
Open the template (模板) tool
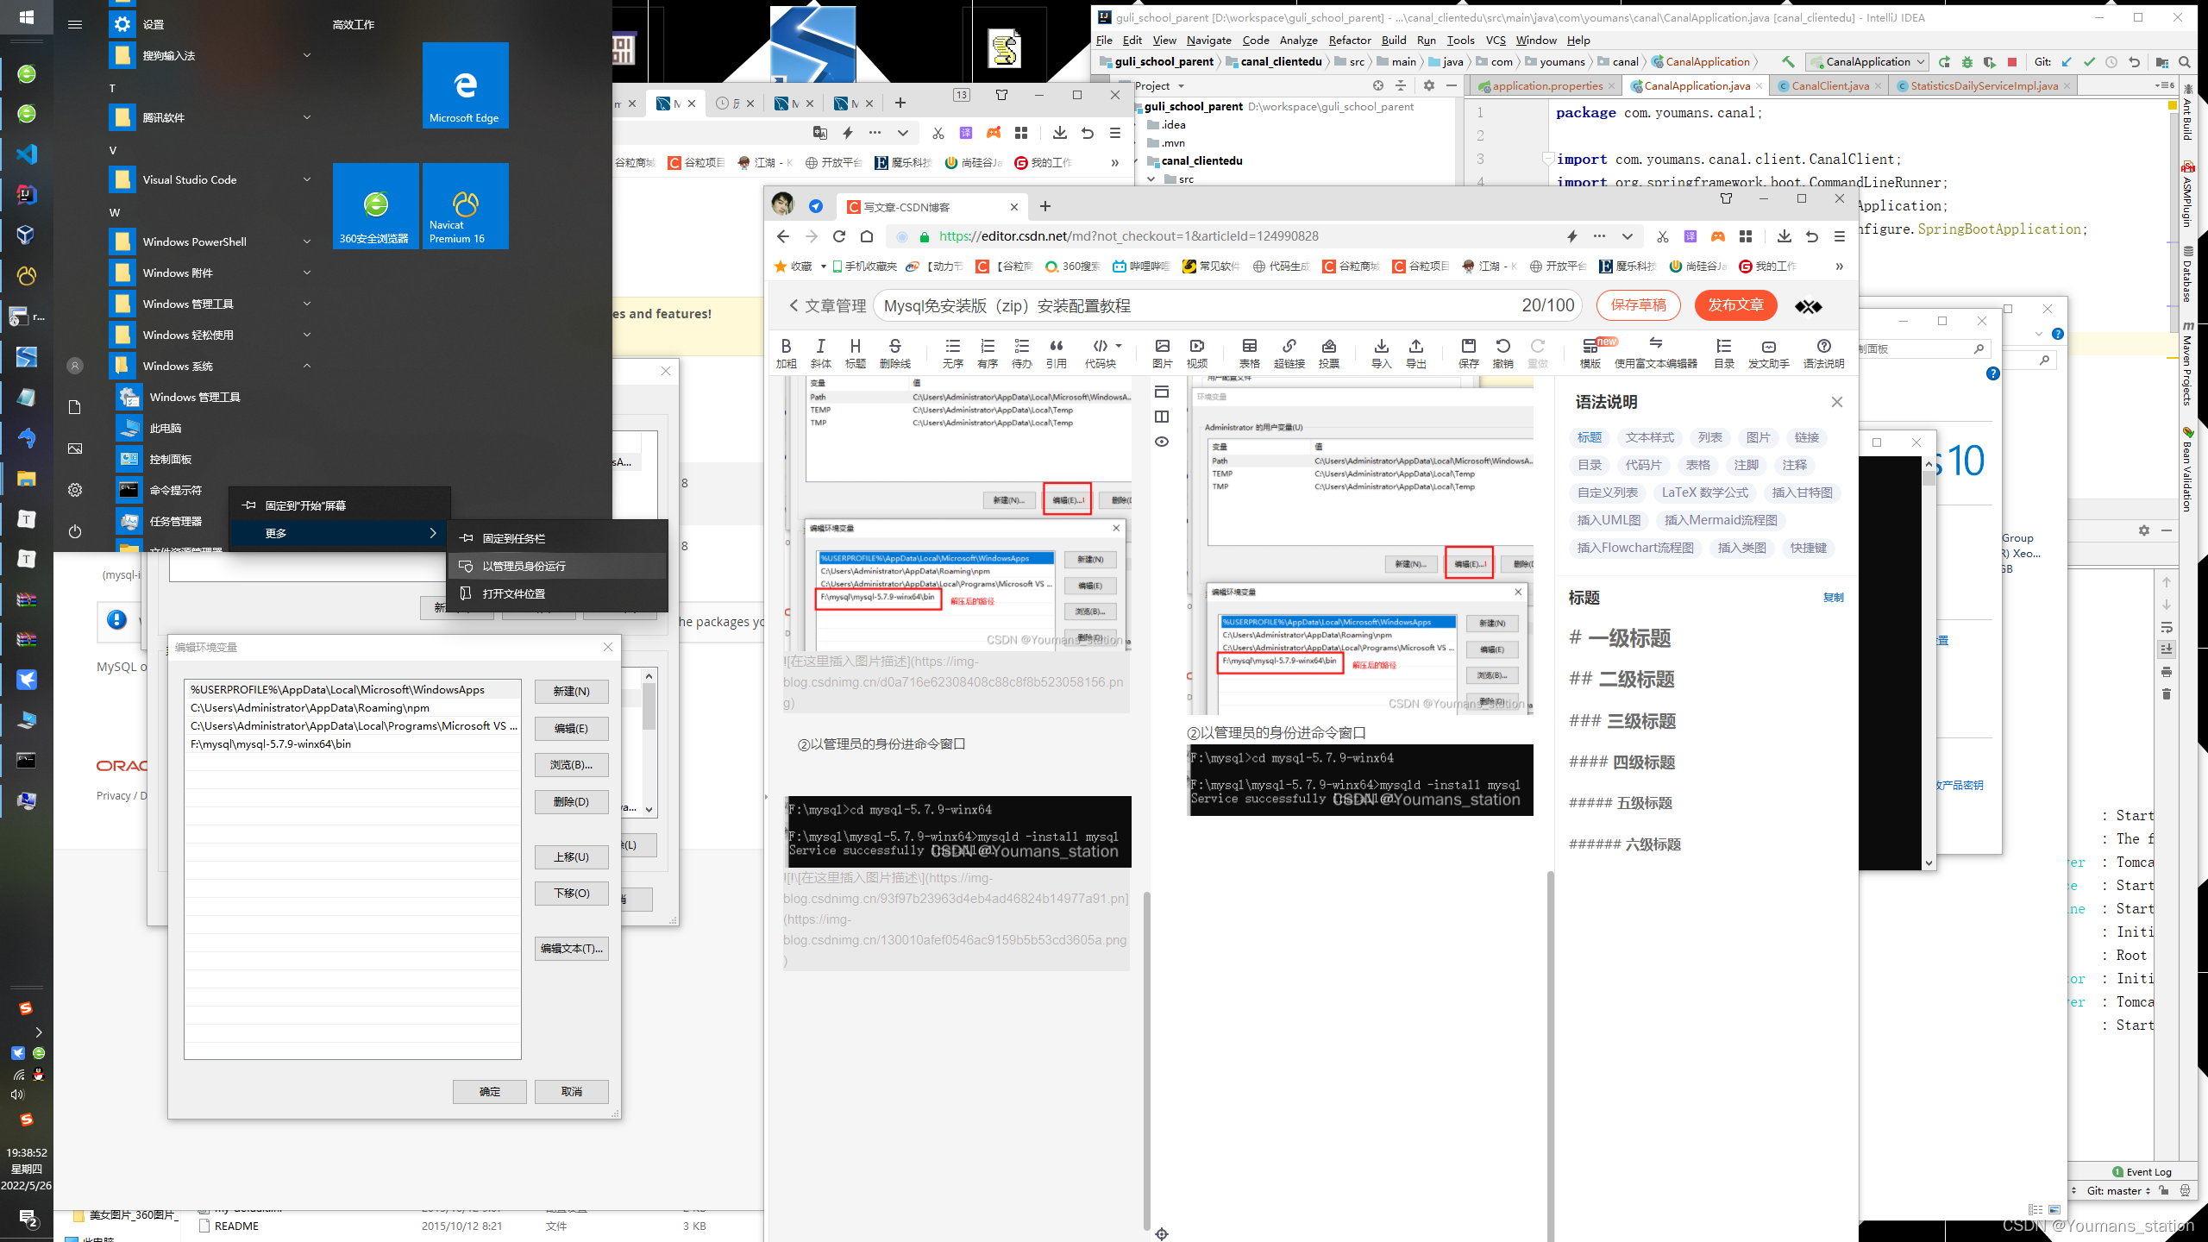(1590, 353)
